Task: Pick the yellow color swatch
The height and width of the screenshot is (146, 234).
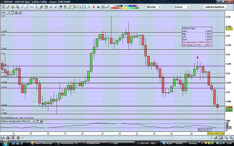Action: coord(126,8)
